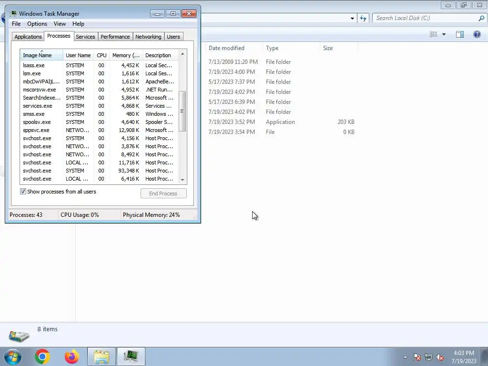Switch to the Services tab
488x366 pixels.
pyautogui.click(x=85, y=37)
